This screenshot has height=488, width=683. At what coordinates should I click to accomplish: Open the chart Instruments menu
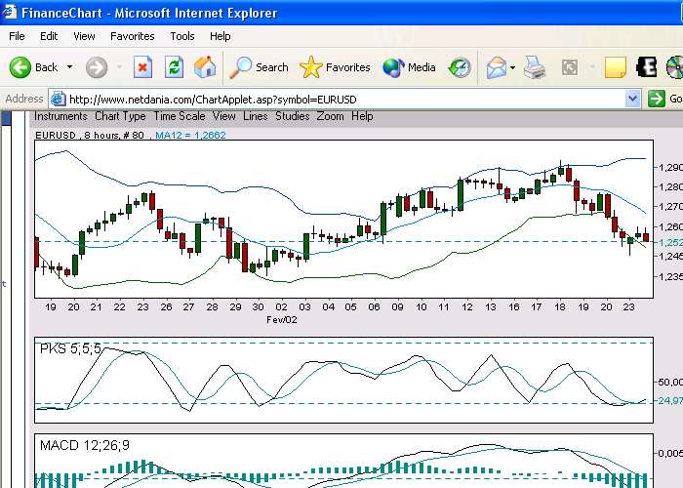coord(60,116)
